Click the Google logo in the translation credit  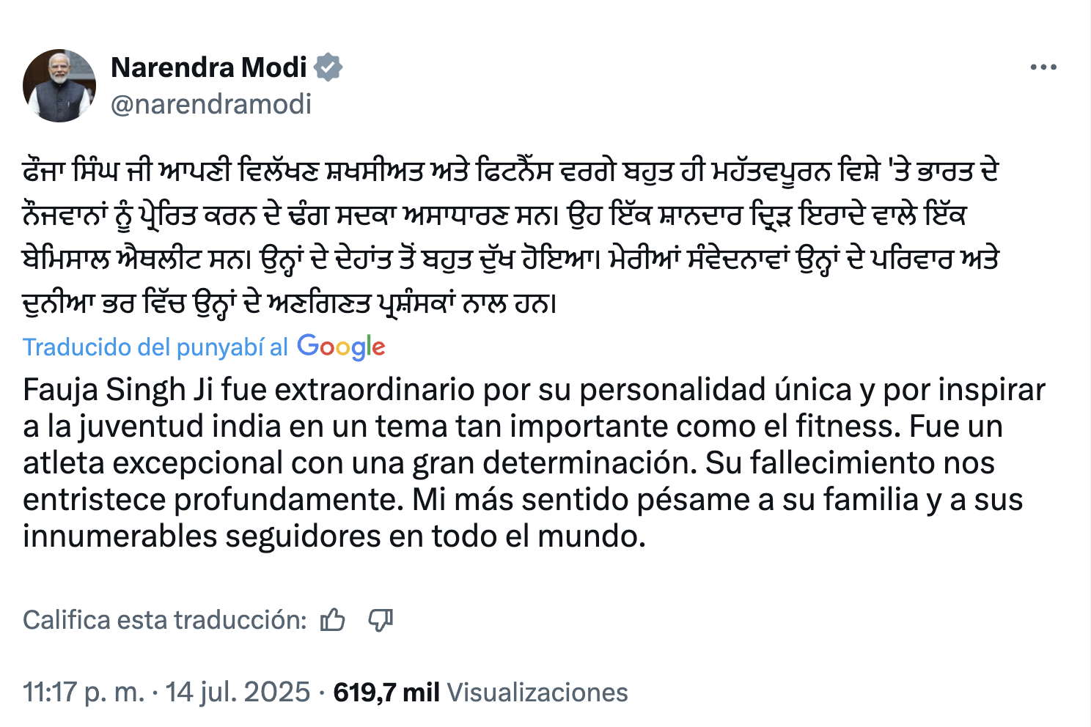tap(341, 347)
